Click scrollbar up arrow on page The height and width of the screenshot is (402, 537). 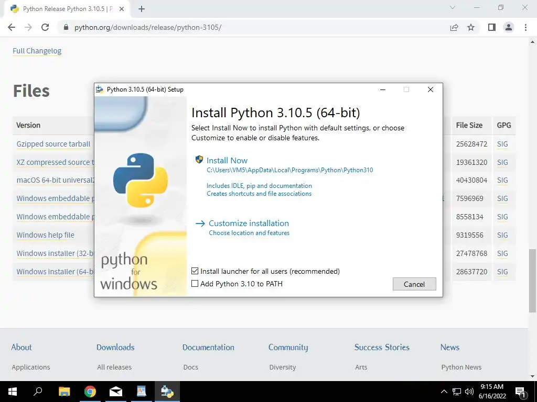[532, 42]
